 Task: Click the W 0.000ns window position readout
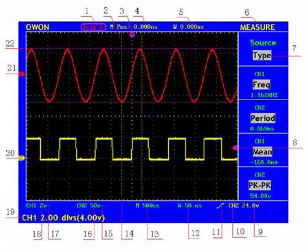[188, 27]
